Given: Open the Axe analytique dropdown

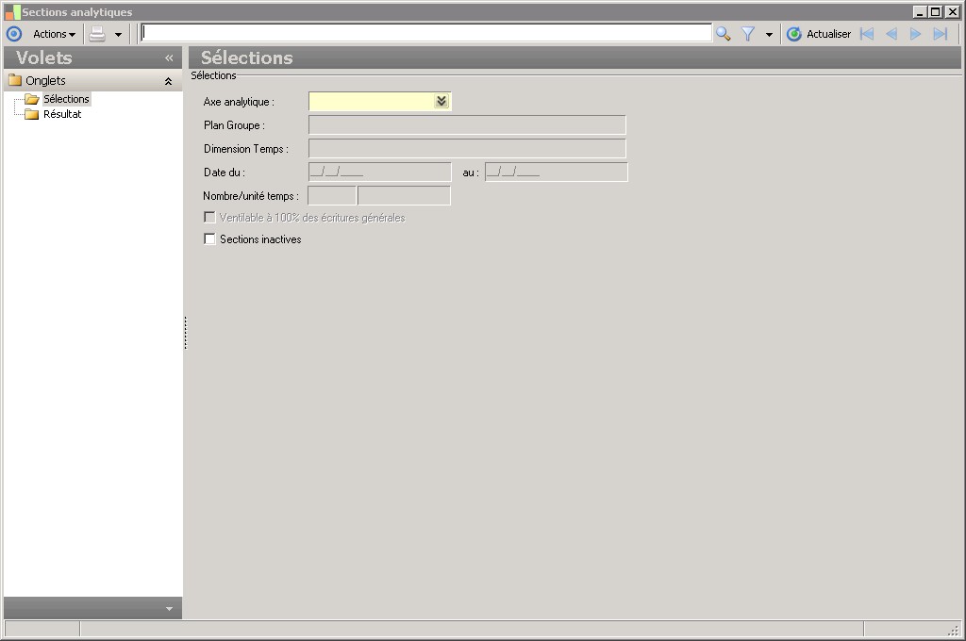Looking at the screenshot, I should click(x=441, y=101).
